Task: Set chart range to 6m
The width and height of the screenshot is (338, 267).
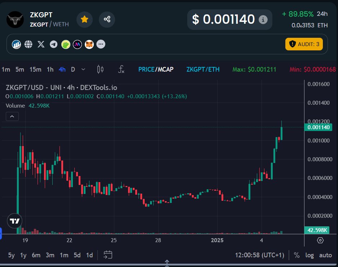Action: pos(36,255)
